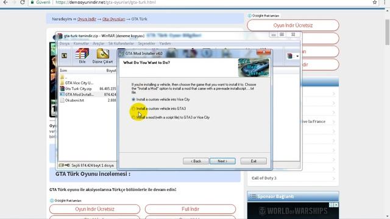This screenshot has height=219, width=390.
Task: Click the World of Warships sponsor banner
Action: coord(293,210)
